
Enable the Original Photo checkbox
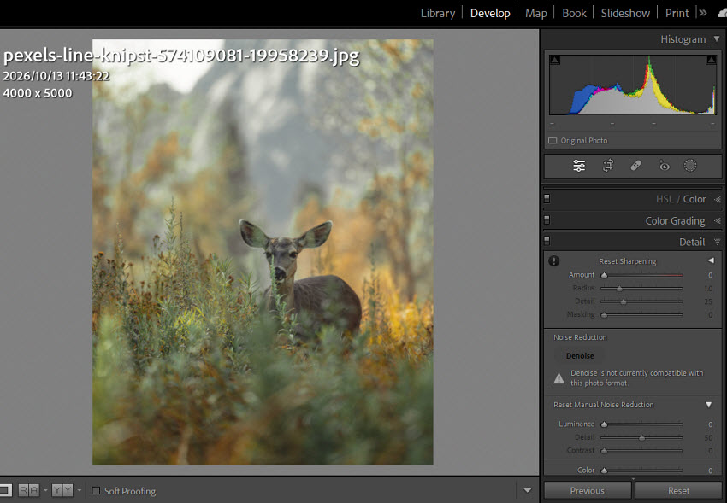pyautogui.click(x=553, y=141)
